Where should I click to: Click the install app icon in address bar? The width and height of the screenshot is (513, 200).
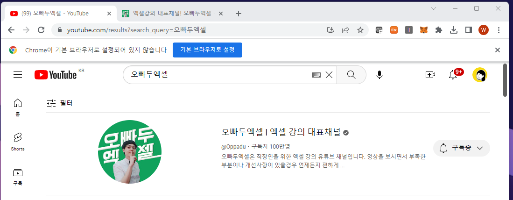click(330, 30)
